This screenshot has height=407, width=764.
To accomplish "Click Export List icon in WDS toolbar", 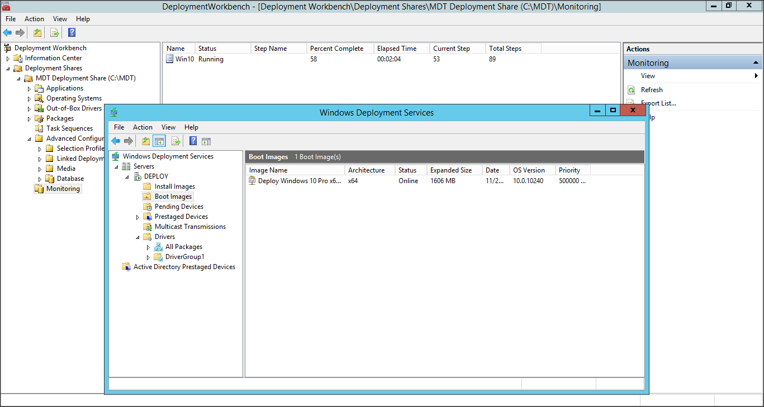I will [176, 141].
